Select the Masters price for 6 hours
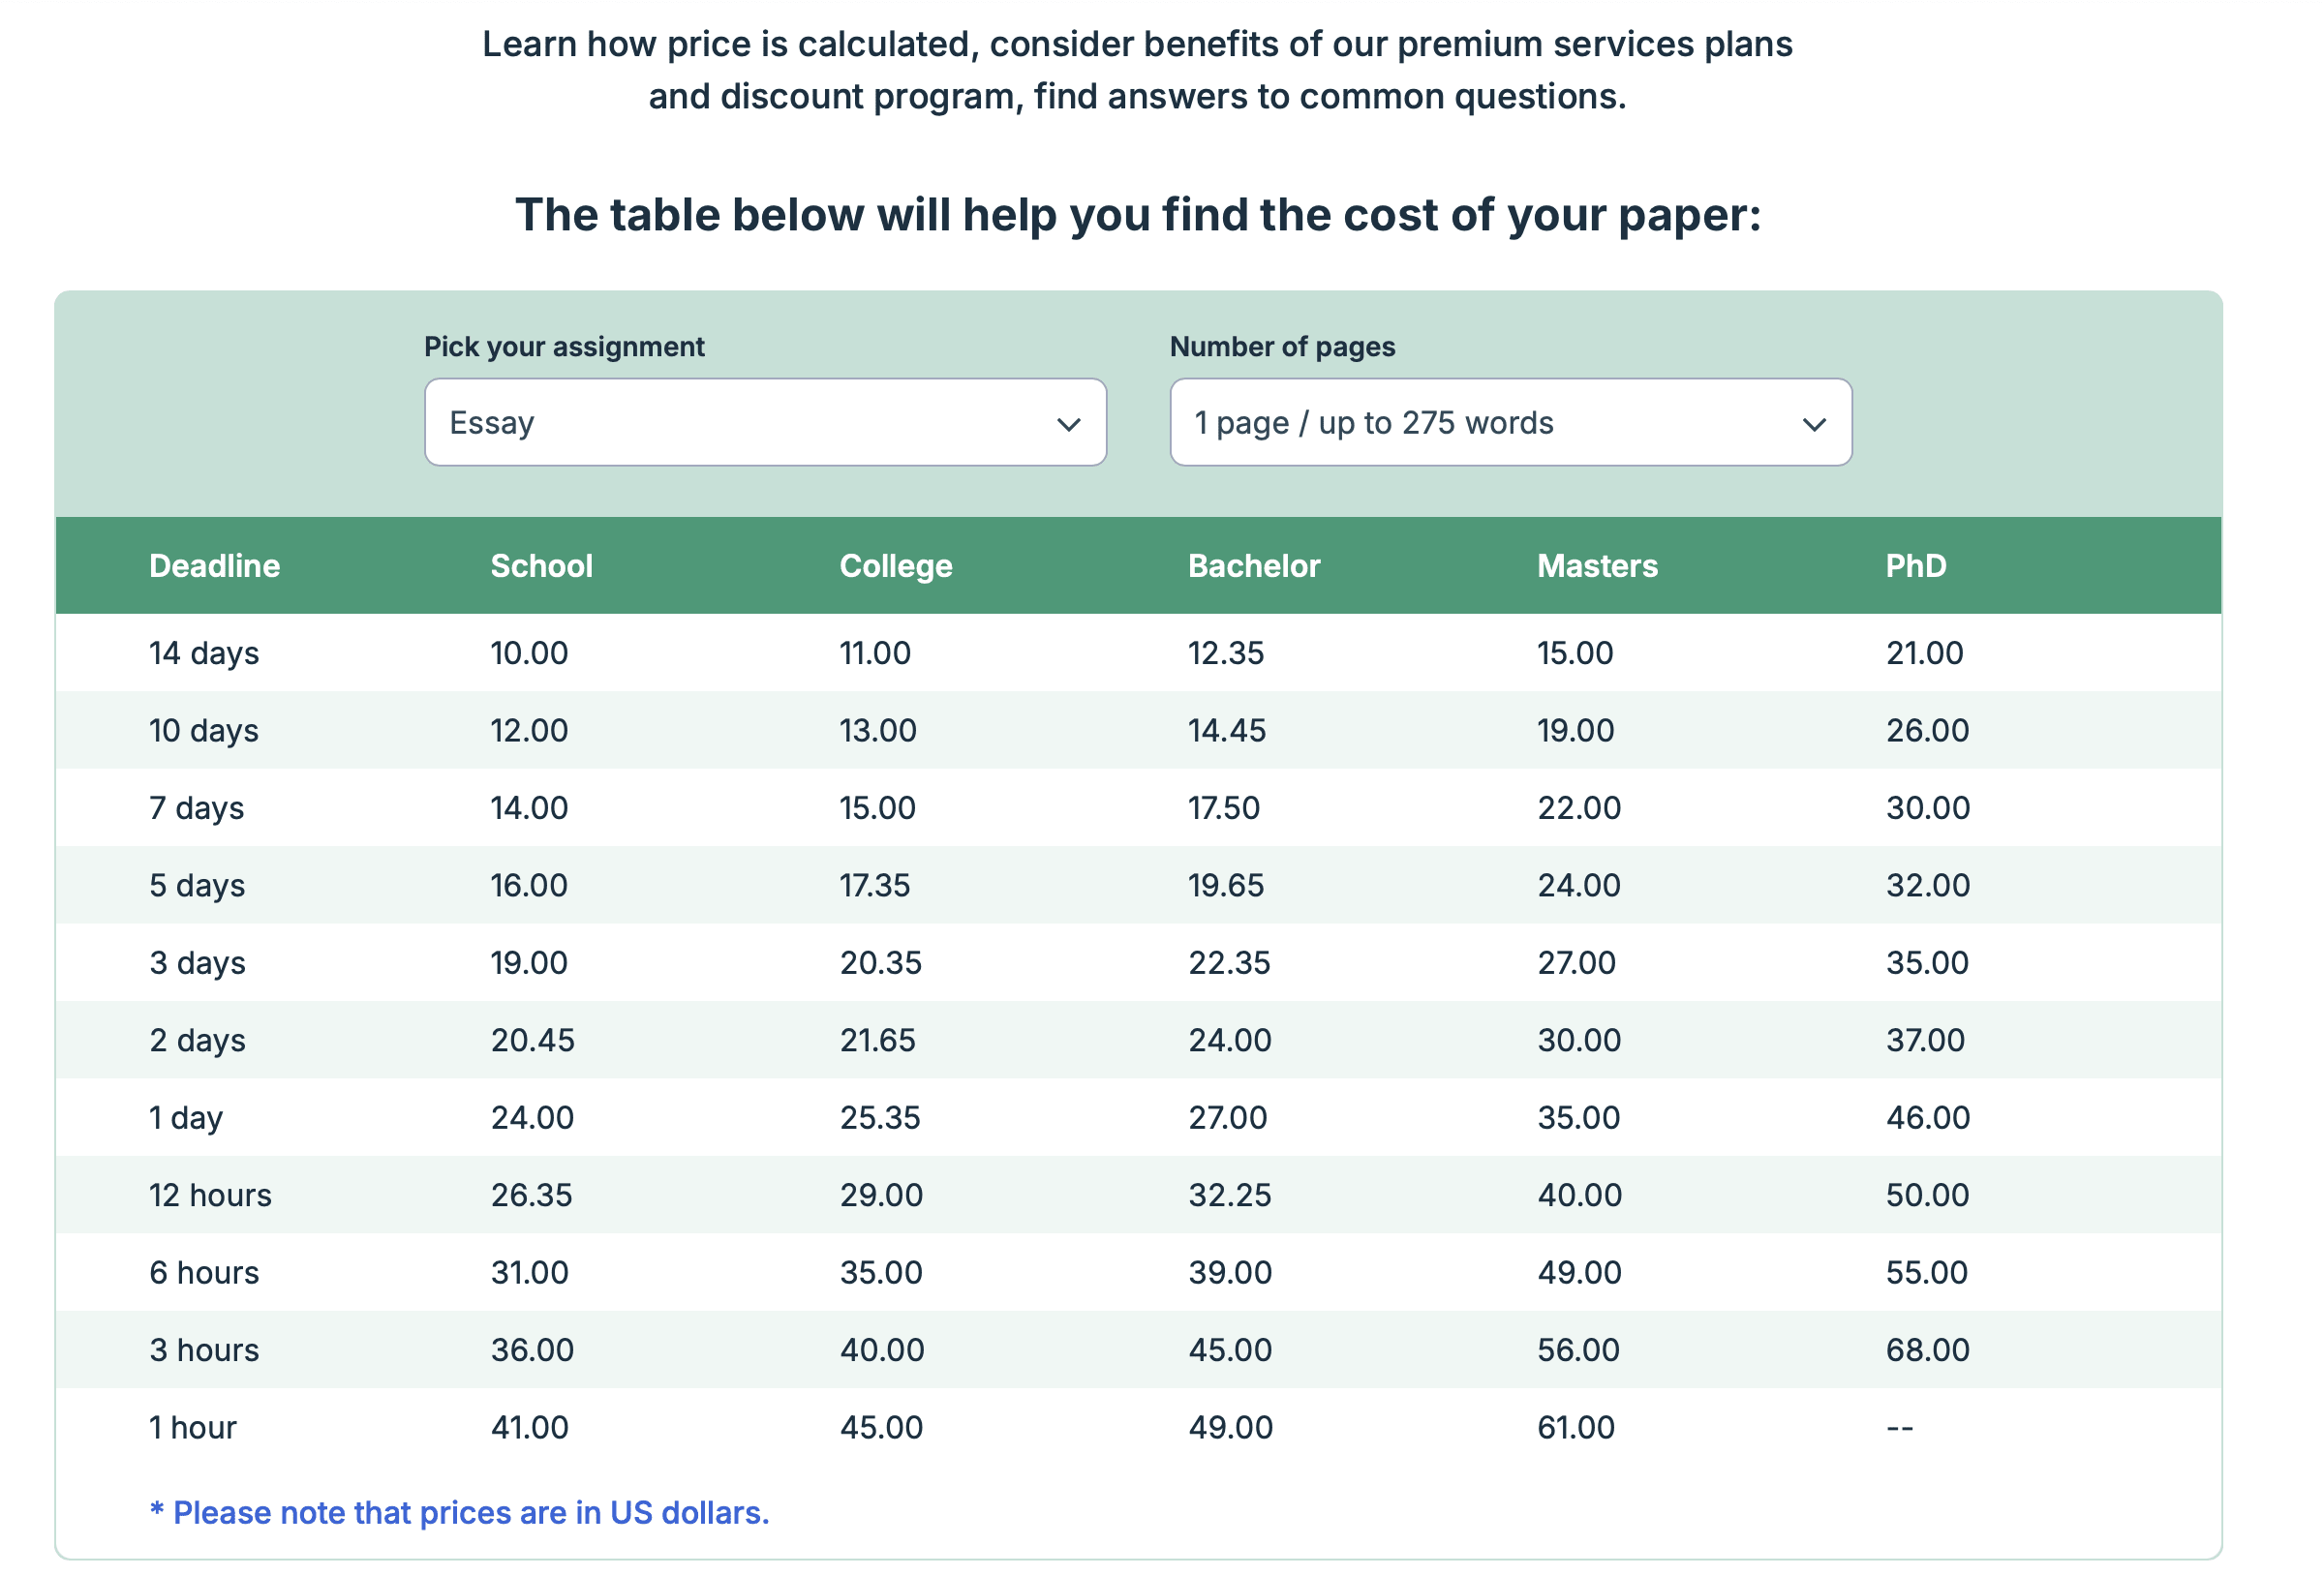The height and width of the screenshot is (1576, 2324). point(1577,1272)
